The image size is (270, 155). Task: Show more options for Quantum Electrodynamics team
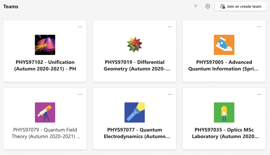click(x=170, y=95)
